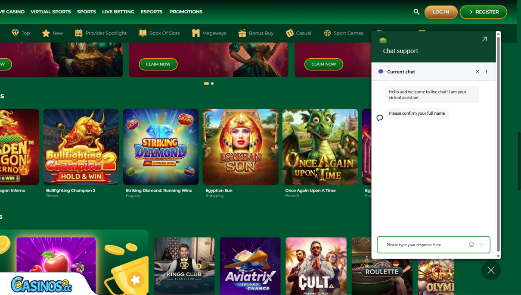Image resolution: width=521 pixels, height=295 pixels.
Task: Click the right banner Claim Now button
Action: pyautogui.click(x=324, y=64)
